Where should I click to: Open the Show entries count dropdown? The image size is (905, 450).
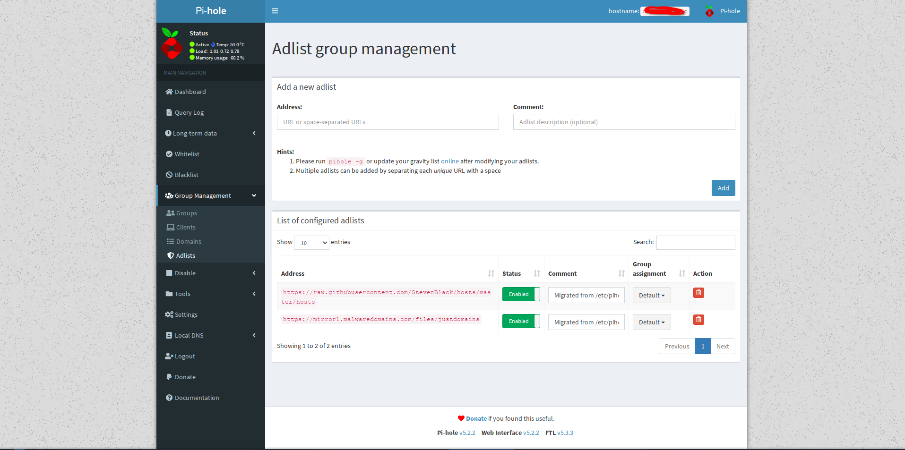(311, 243)
